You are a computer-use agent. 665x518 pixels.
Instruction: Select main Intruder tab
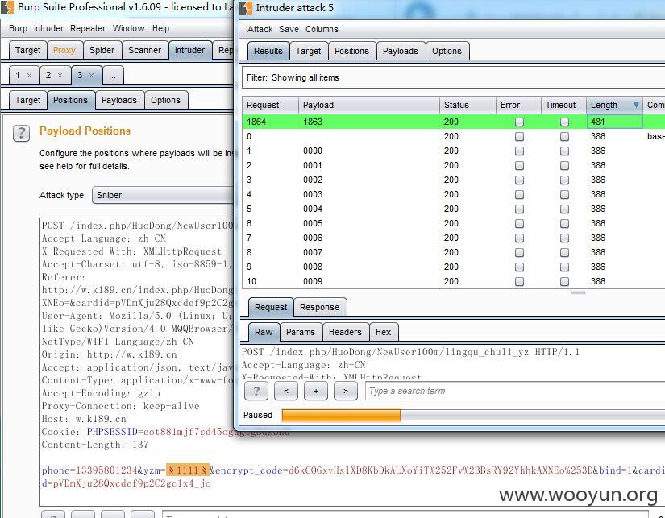click(189, 50)
